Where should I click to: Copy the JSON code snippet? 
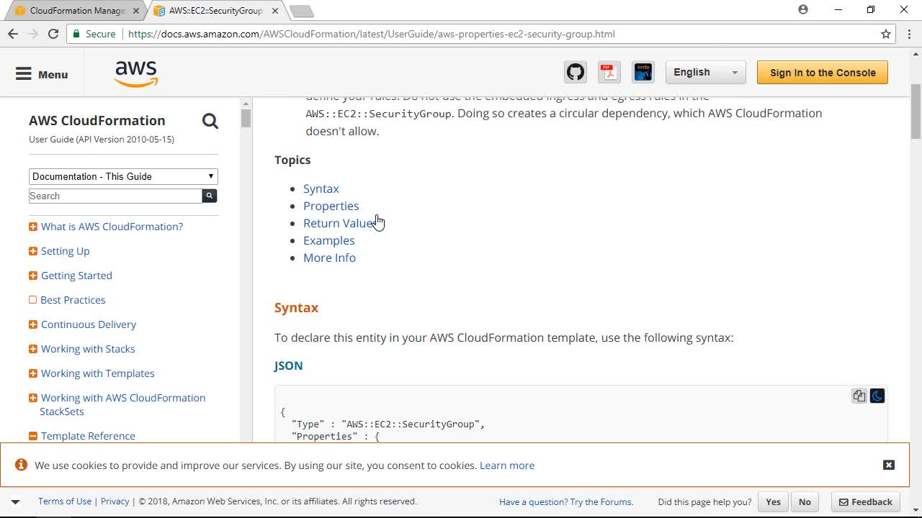click(859, 396)
